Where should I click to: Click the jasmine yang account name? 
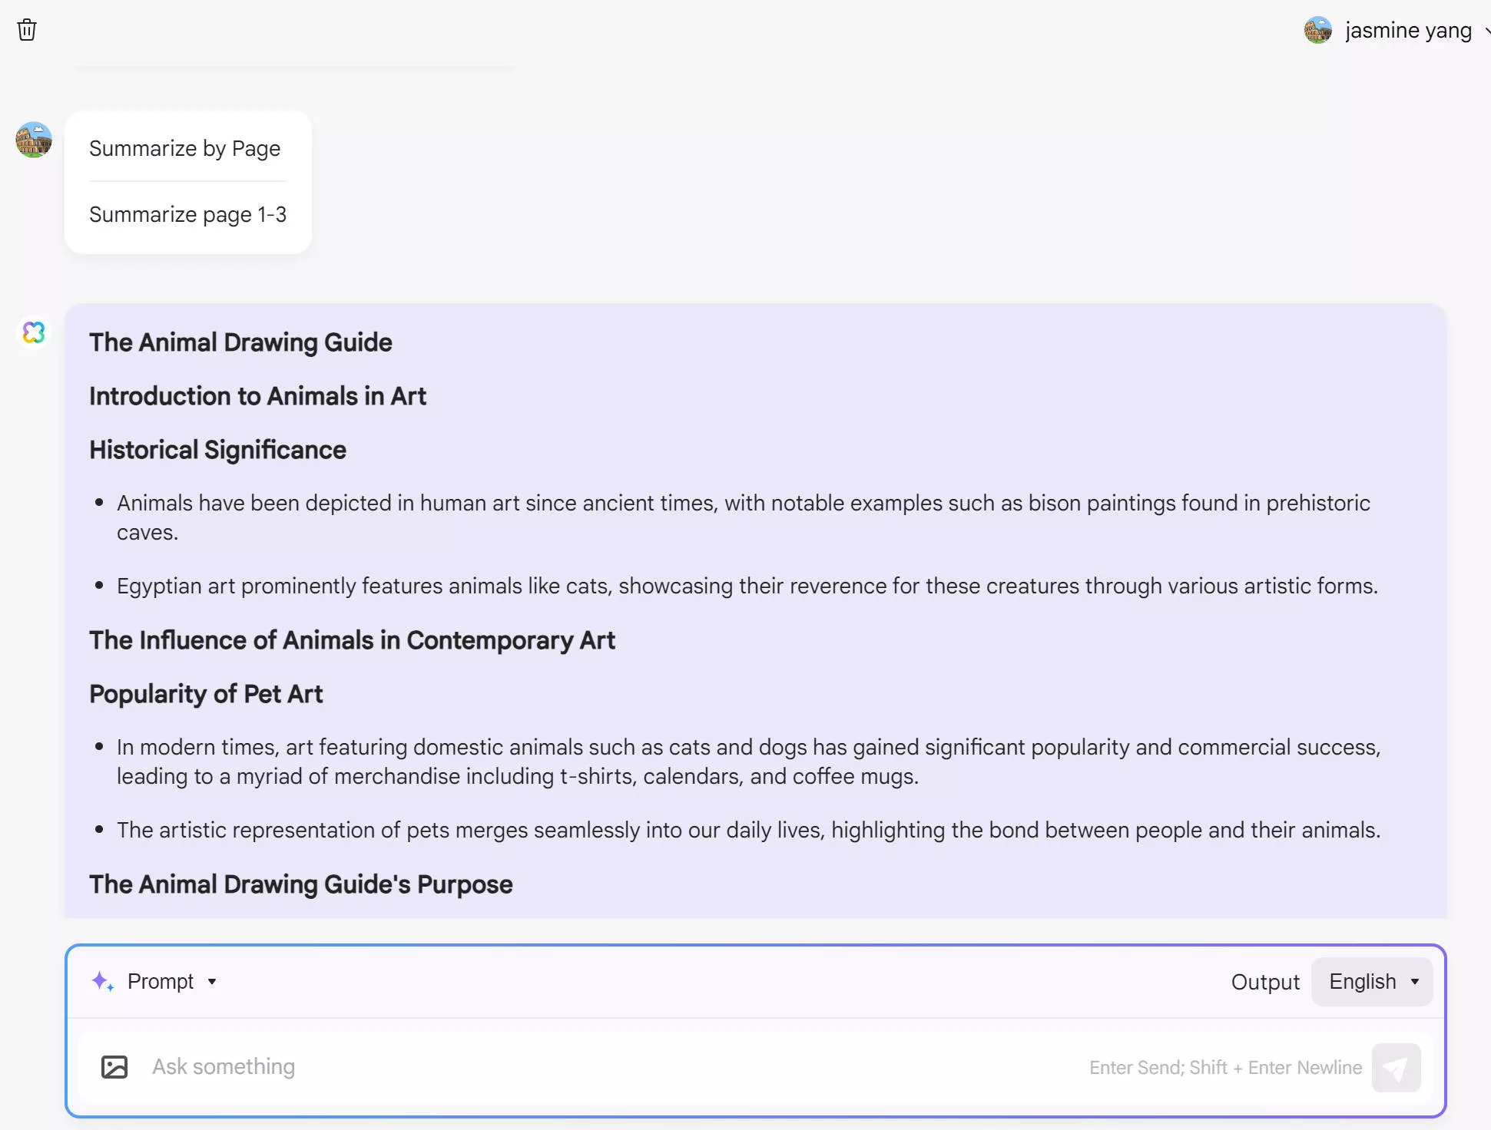pos(1409,30)
